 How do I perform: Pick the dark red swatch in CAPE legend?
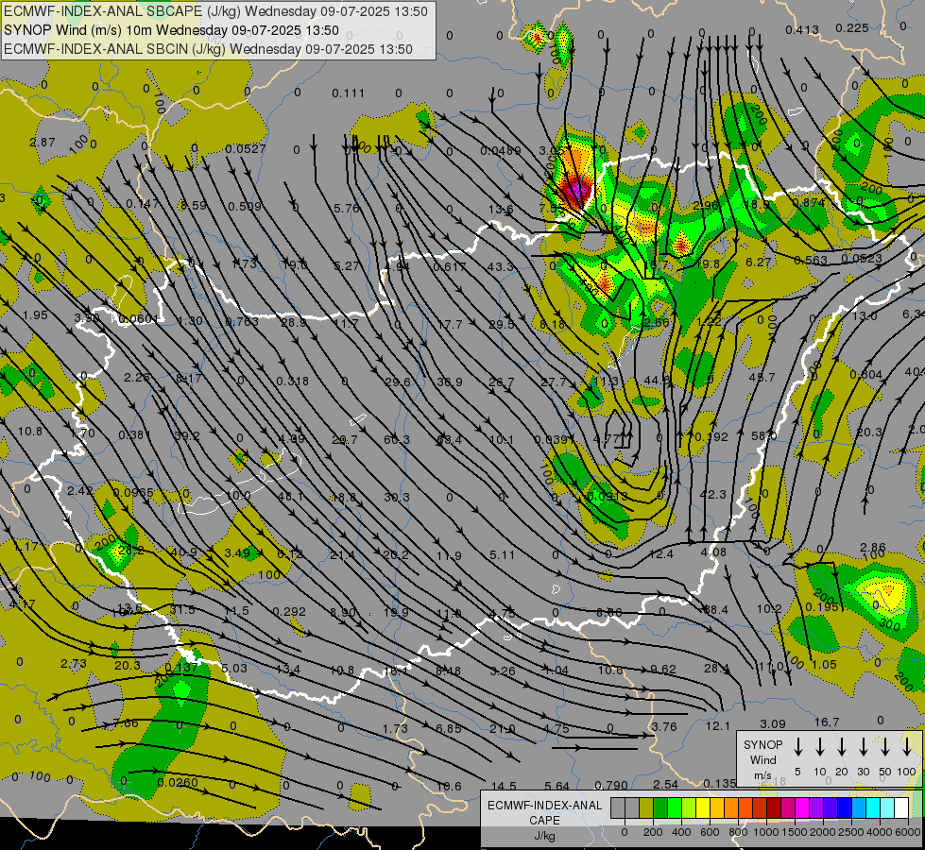774,807
